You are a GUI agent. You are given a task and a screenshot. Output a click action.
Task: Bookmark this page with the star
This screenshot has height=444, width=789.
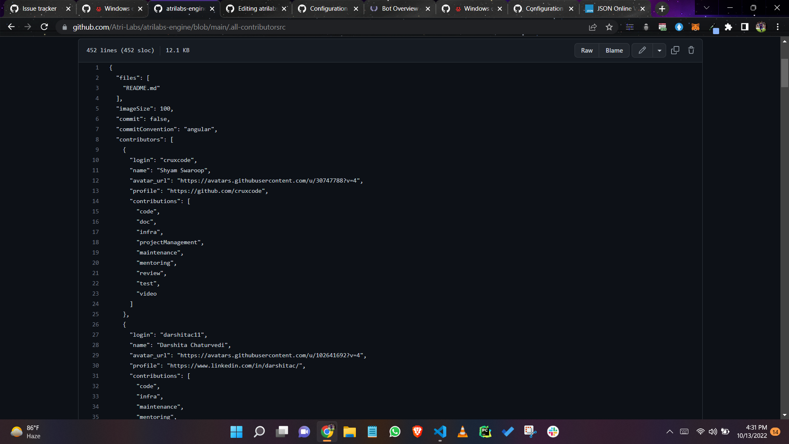pyautogui.click(x=609, y=27)
